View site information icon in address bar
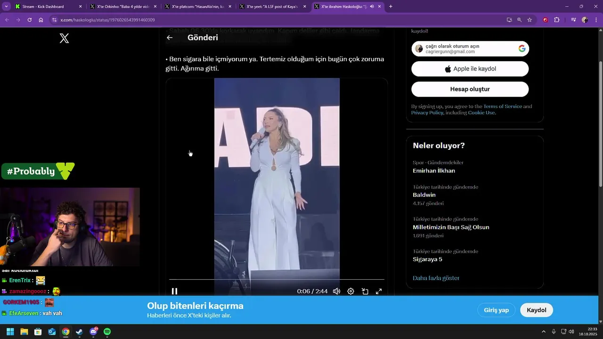Screen dimensions: 603x339 pos(54,20)
